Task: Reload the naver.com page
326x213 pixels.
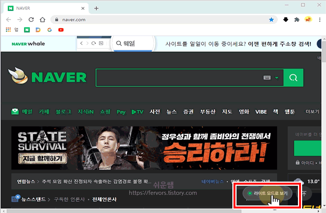Action: point(31,20)
